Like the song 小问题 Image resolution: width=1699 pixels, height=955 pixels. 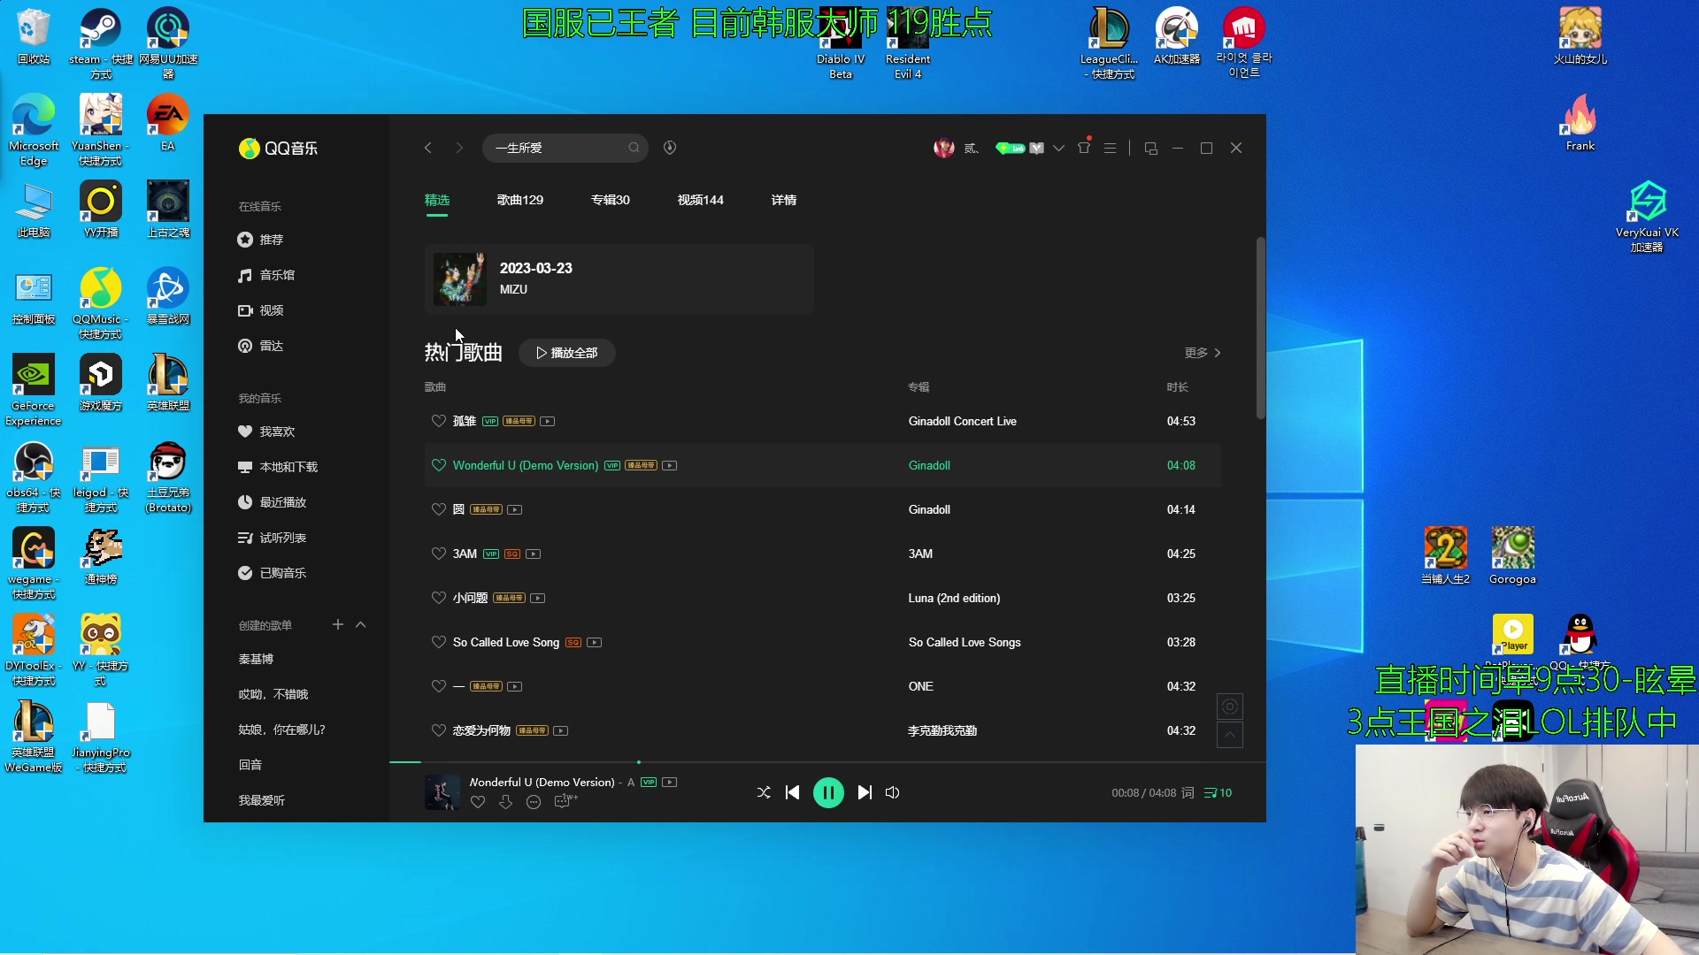(438, 598)
